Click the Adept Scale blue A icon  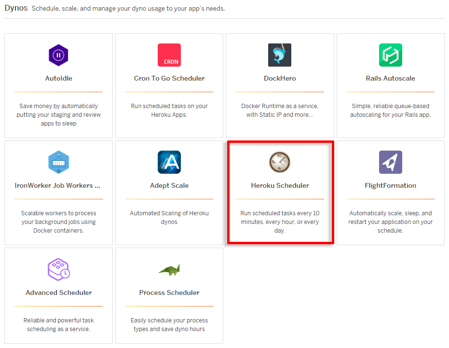click(x=169, y=162)
